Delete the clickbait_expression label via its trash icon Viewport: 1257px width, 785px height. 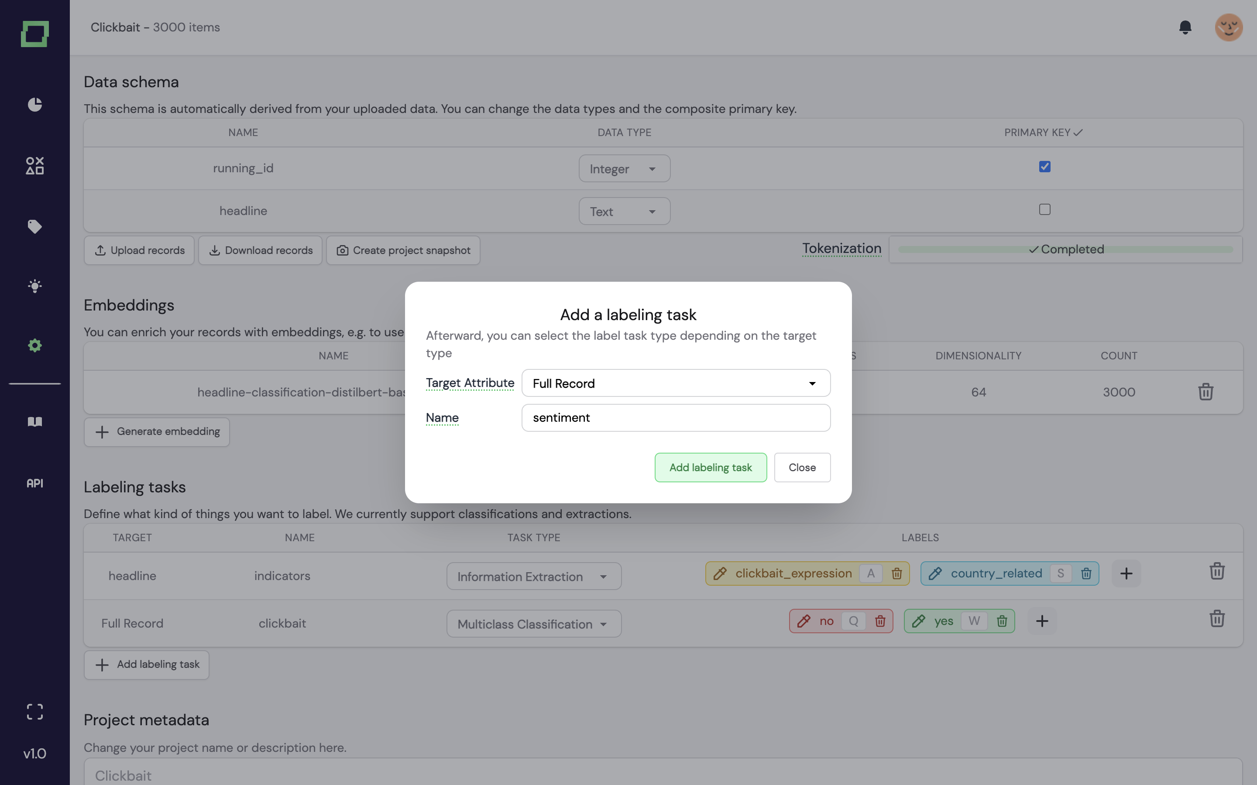tap(896, 573)
